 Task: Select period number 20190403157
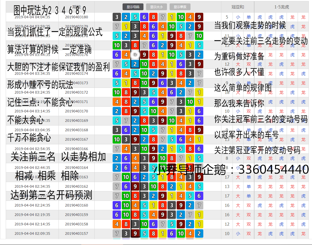(76, 233)
